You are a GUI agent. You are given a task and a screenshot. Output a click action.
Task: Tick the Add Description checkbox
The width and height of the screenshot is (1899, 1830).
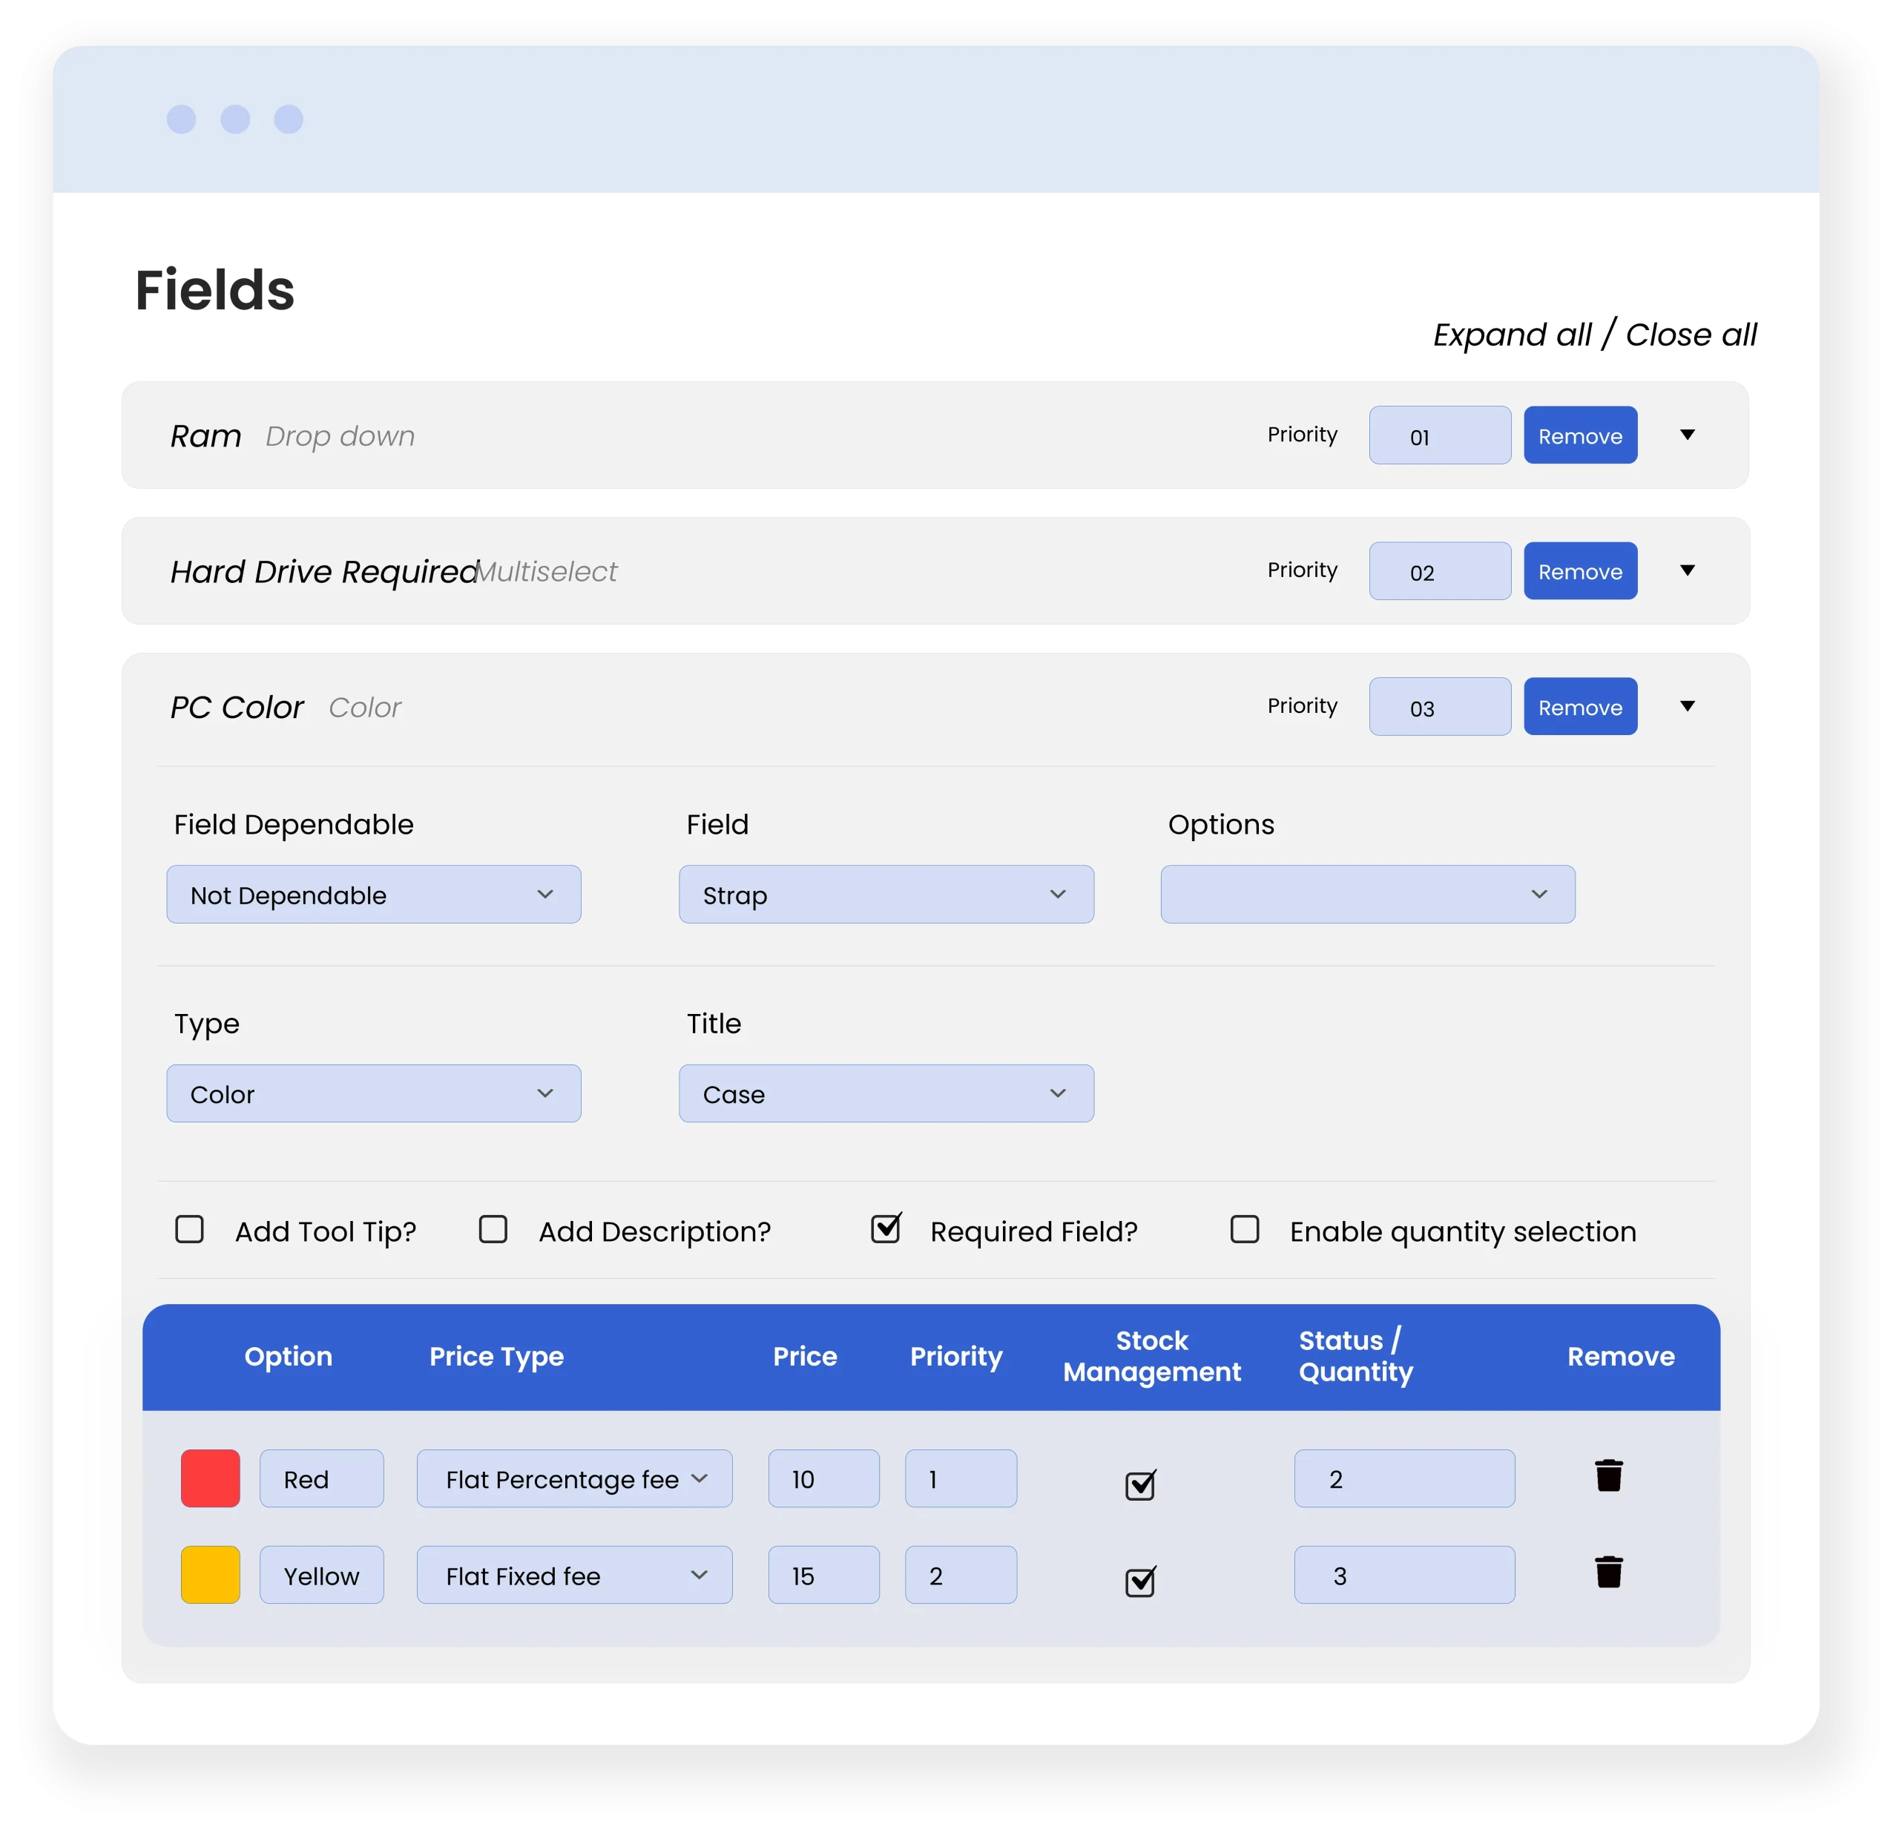(493, 1229)
